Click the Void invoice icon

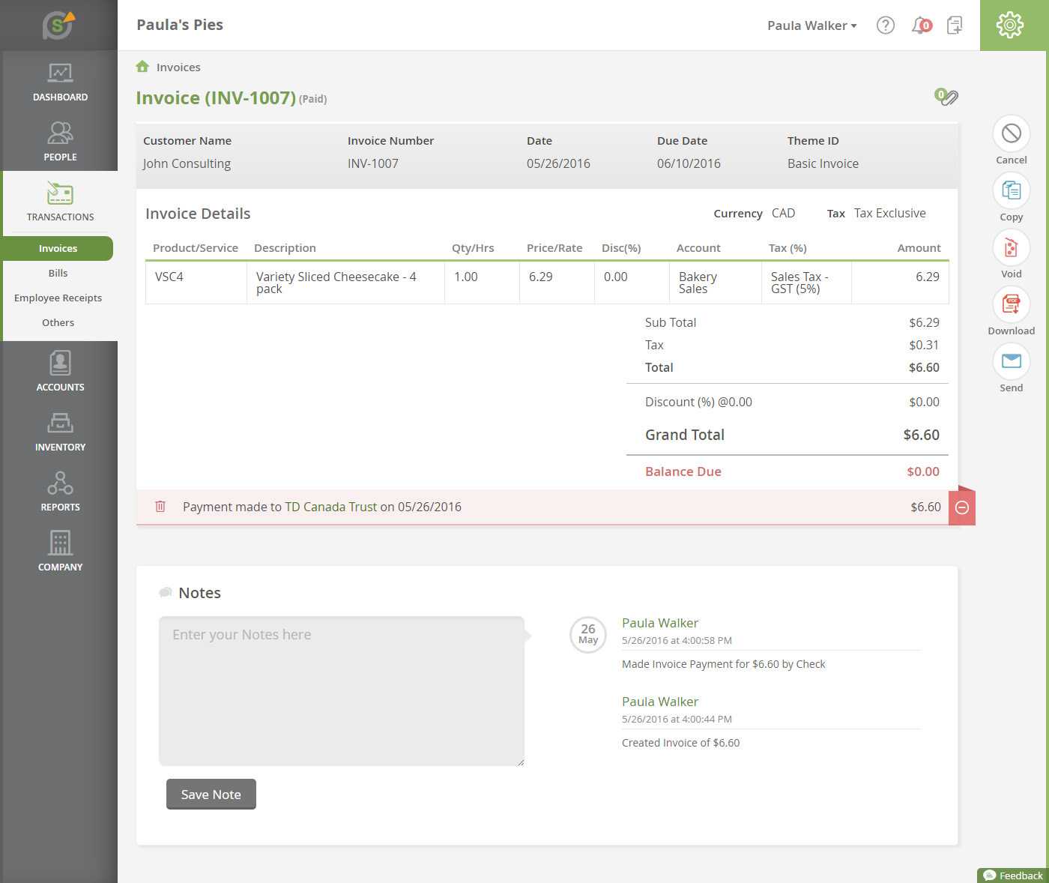click(1011, 248)
